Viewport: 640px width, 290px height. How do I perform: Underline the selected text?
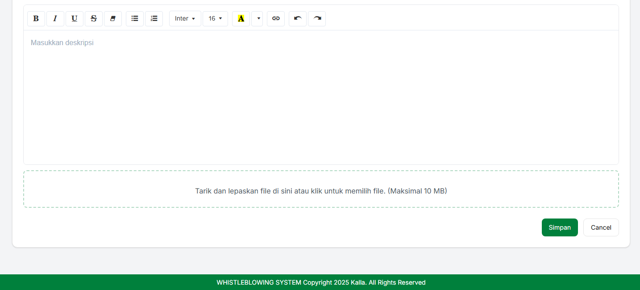point(75,19)
